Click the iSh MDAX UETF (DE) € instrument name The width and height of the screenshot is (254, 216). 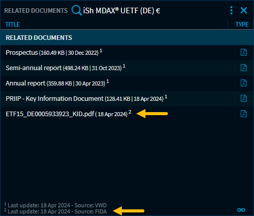pyautogui.click(x=121, y=11)
